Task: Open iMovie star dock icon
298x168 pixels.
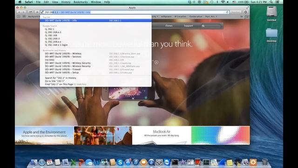Action: click(x=183, y=162)
